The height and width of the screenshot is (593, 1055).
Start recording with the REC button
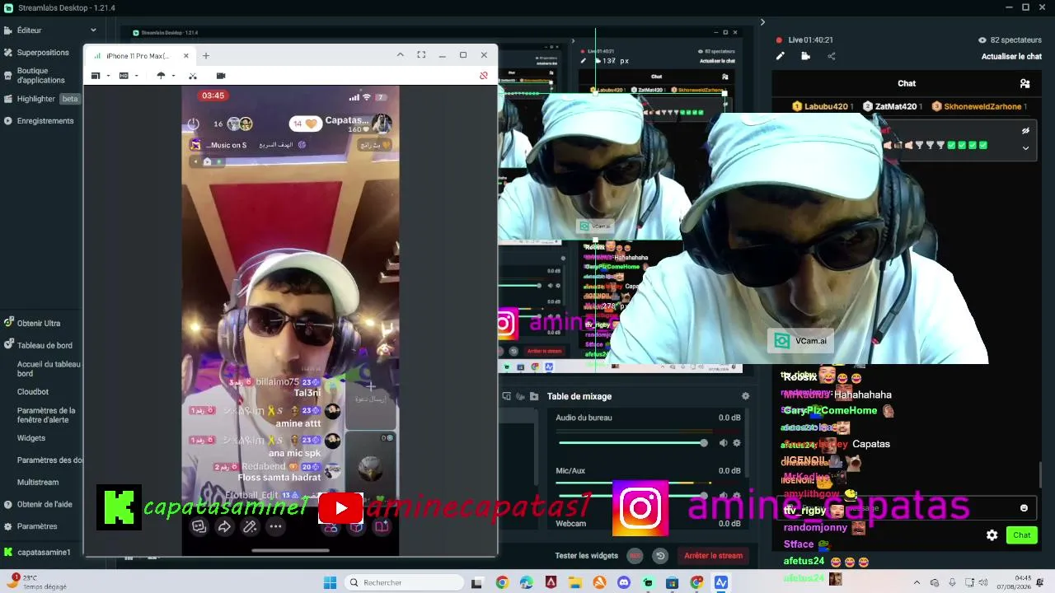(635, 556)
